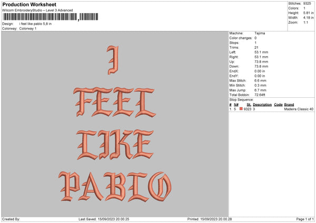Click the Zoom value 1:1
The image size is (316, 223).
(x=305, y=23)
